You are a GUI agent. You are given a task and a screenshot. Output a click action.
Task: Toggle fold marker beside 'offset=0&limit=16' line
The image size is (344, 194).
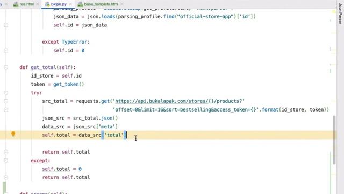tap(6, 110)
